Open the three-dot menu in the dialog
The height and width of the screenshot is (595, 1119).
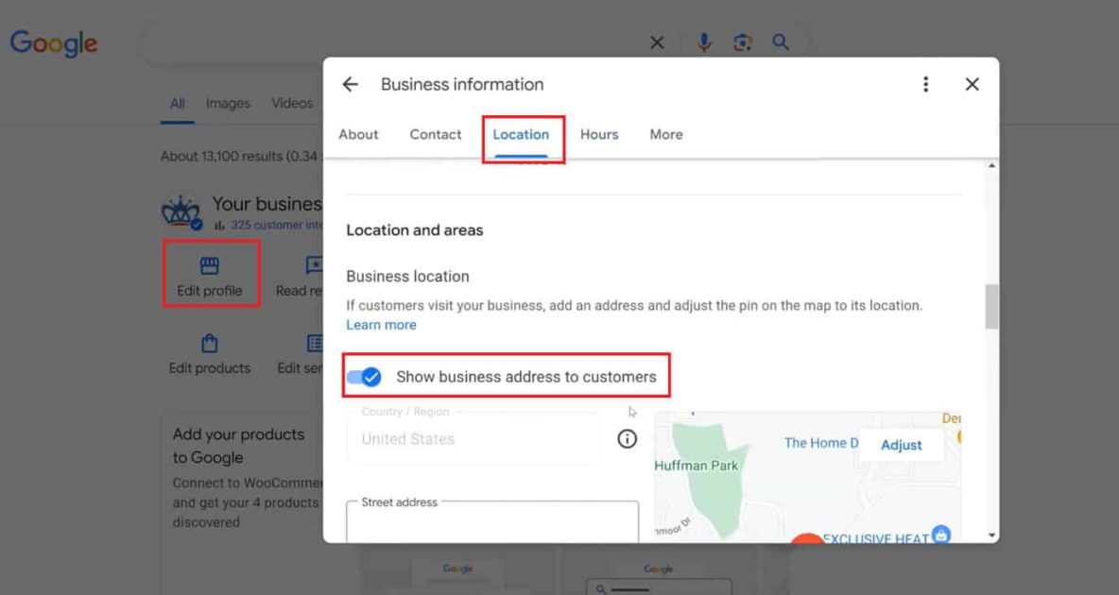click(x=925, y=84)
